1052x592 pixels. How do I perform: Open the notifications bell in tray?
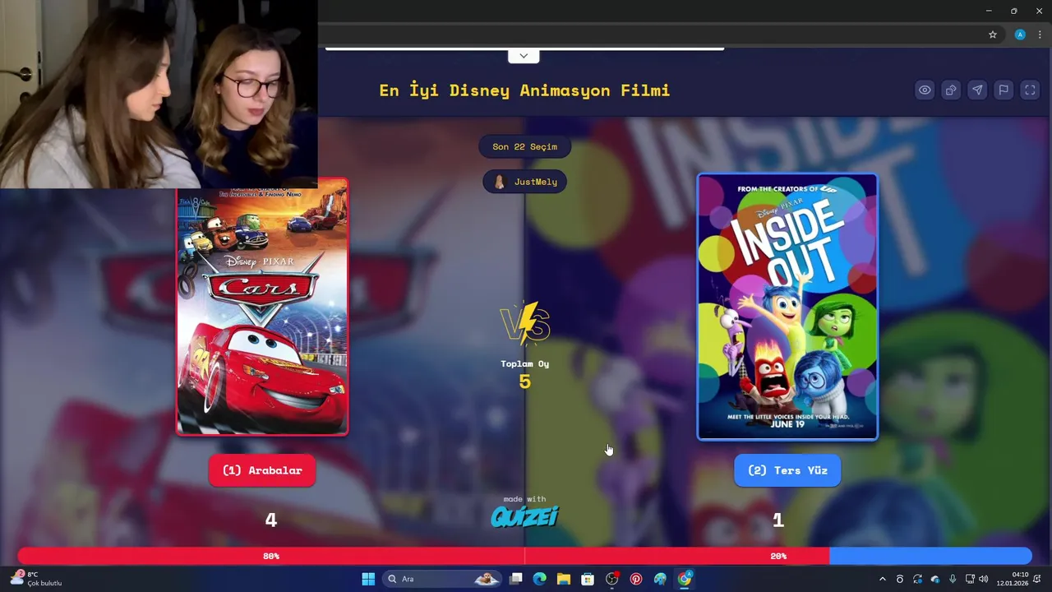(1037, 579)
